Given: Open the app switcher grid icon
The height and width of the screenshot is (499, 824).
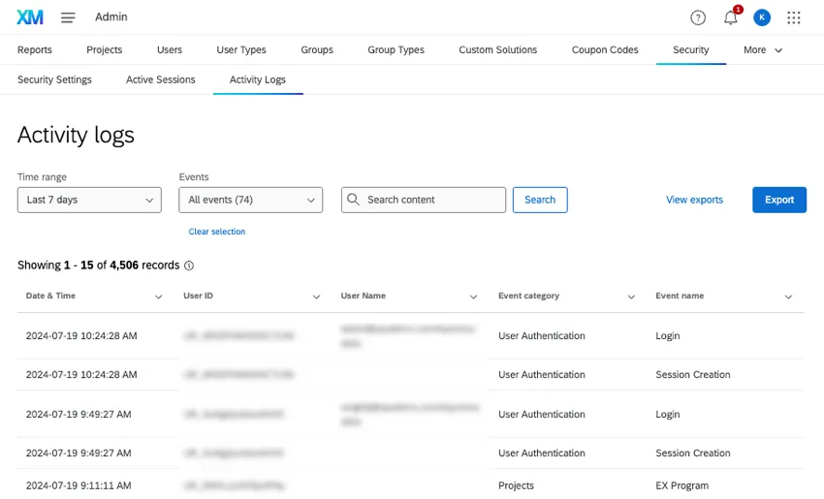Looking at the screenshot, I should tap(794, 17).
